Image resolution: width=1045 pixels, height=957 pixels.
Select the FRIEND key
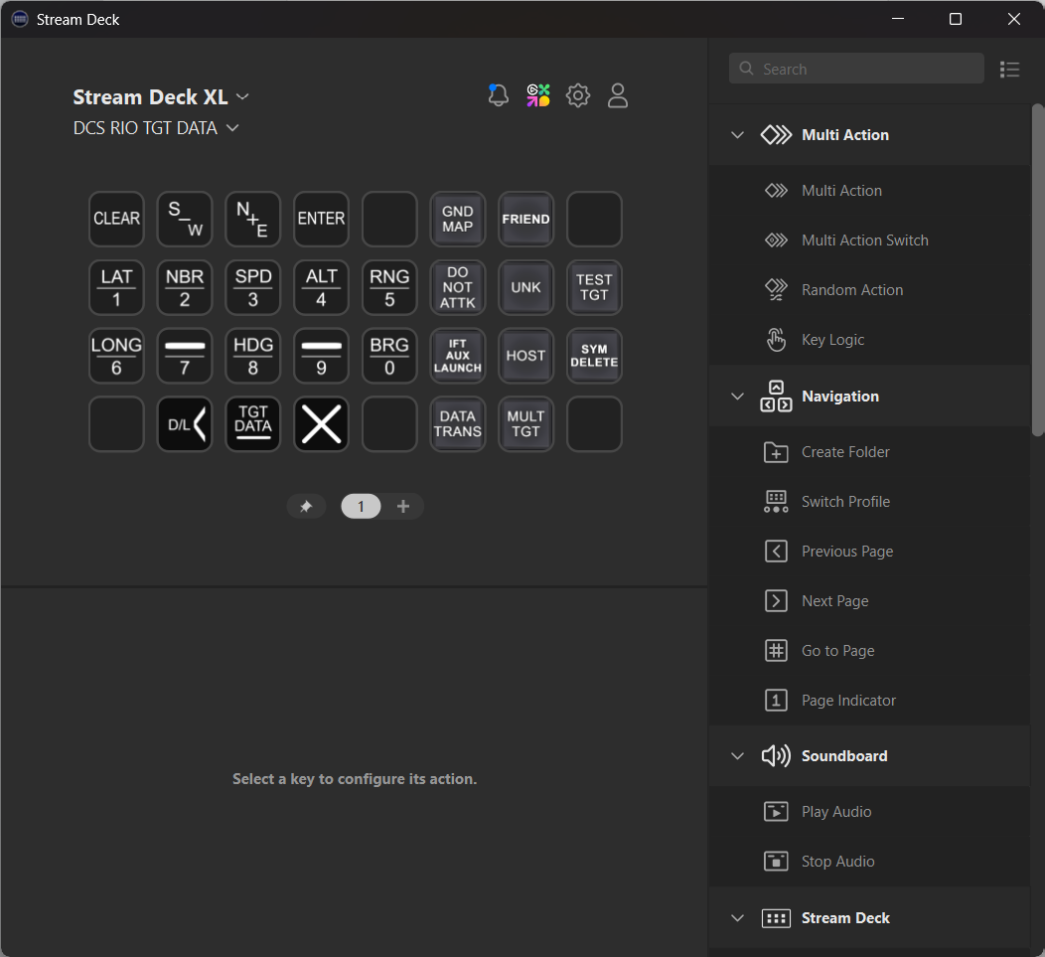(x=525, y=219)
